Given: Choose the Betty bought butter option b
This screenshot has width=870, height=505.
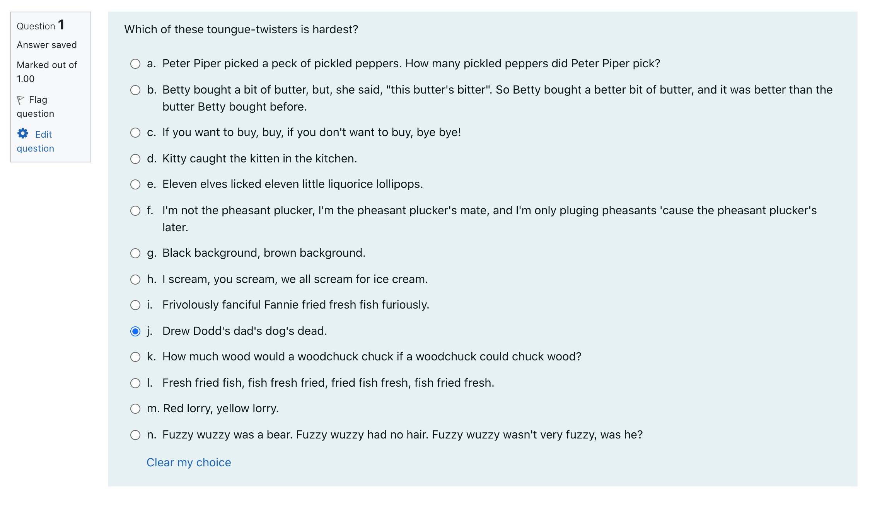Looking at the screenshot, I should pos(135,90).
